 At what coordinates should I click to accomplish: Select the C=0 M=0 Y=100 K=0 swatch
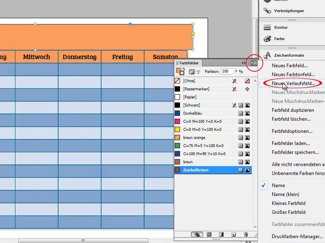coord(213,129)
